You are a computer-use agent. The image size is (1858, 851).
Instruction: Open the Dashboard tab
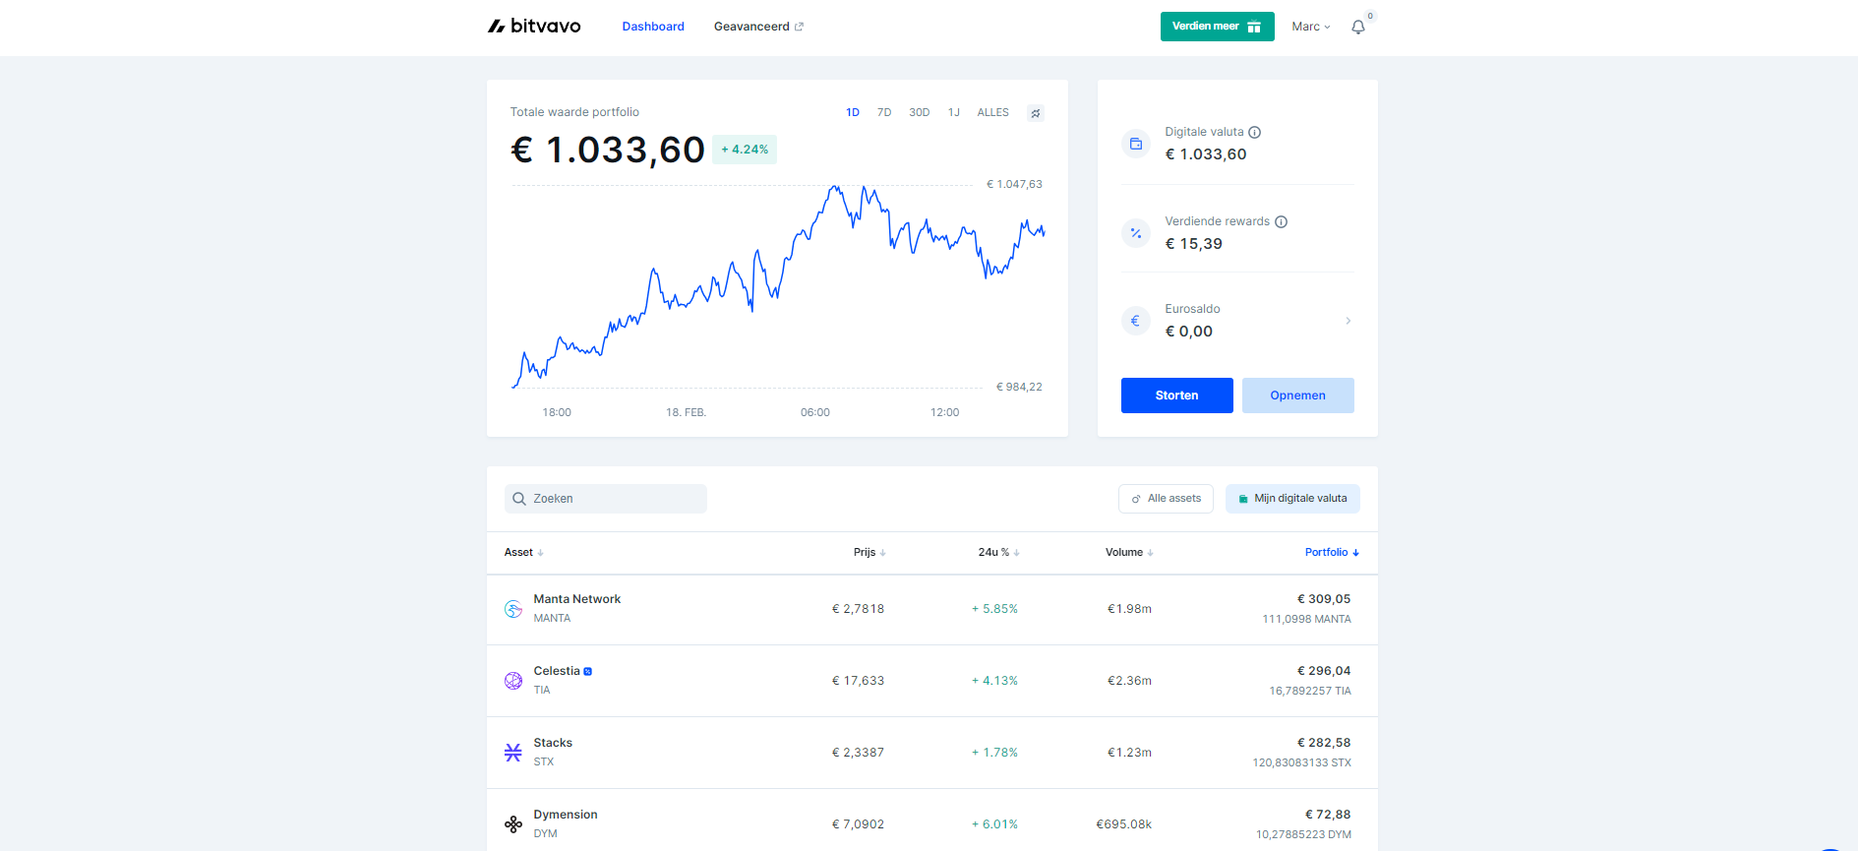coord(653,27)
